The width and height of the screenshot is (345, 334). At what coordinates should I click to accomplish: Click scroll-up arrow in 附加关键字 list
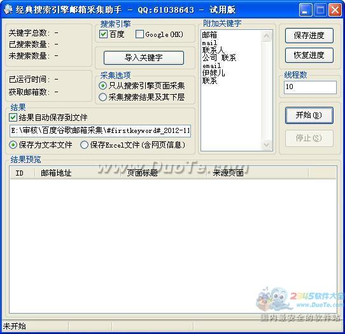pyautogui.click(x=267, y=36)
